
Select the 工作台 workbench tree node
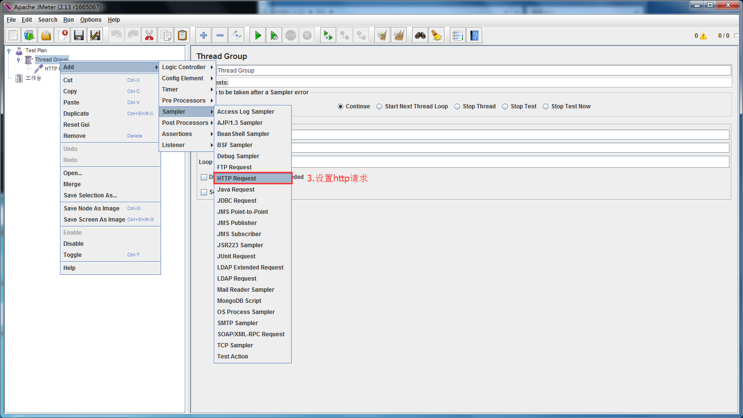(x=33, y=78)
